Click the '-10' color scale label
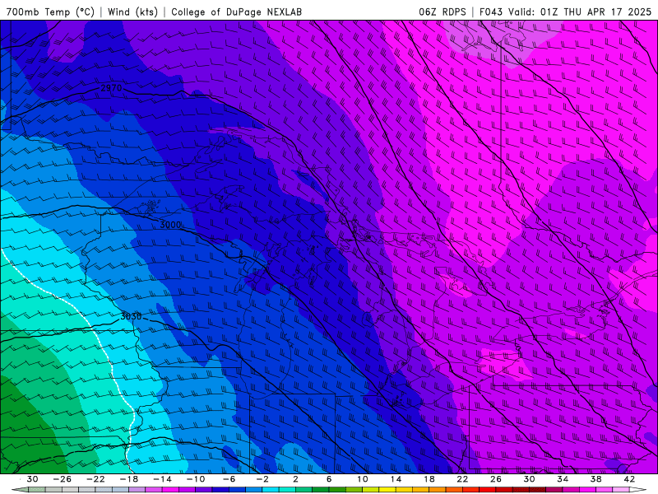Image resolution: width=658 pixels, height=494 pixels. click(196, 479)
